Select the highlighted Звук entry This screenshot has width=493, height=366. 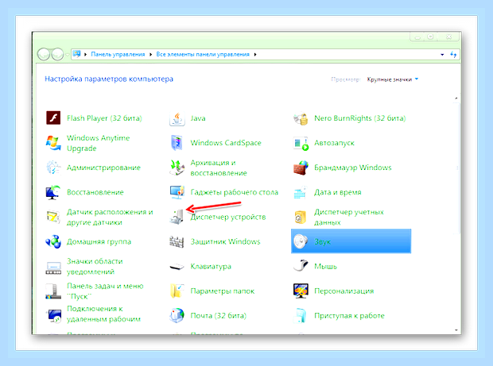[351, 241]
